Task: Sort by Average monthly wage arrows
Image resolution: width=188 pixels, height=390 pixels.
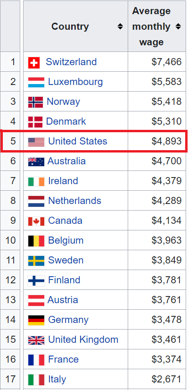Action: click(x=178, y=26)
